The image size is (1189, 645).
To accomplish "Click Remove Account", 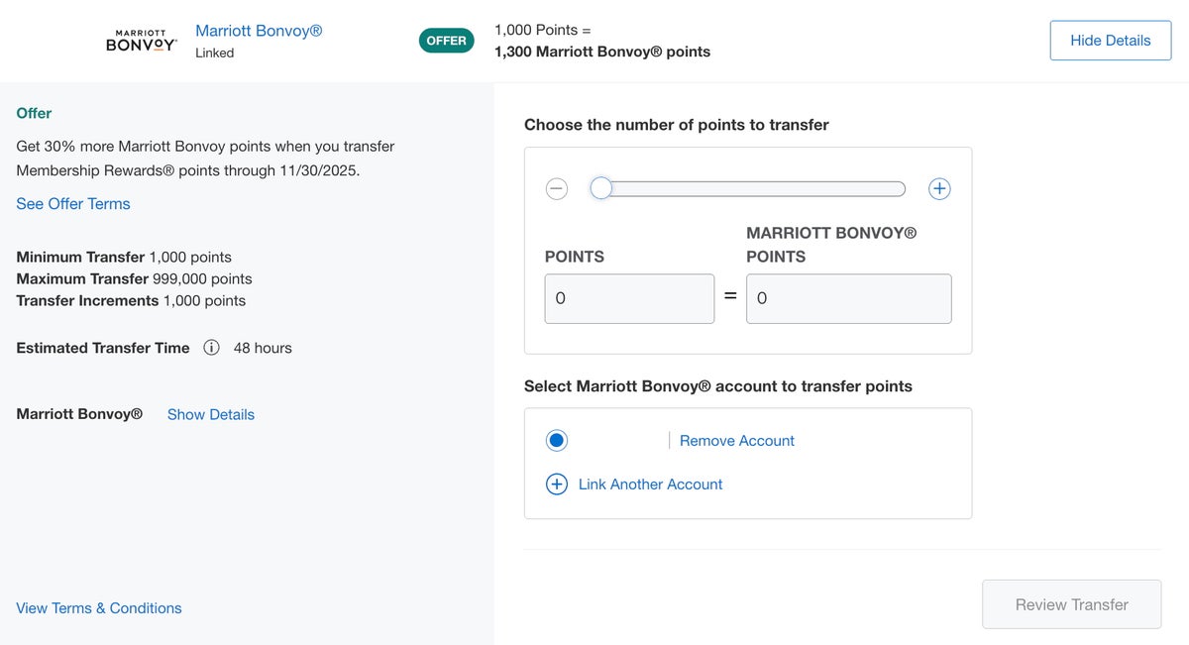I will 736,440.
